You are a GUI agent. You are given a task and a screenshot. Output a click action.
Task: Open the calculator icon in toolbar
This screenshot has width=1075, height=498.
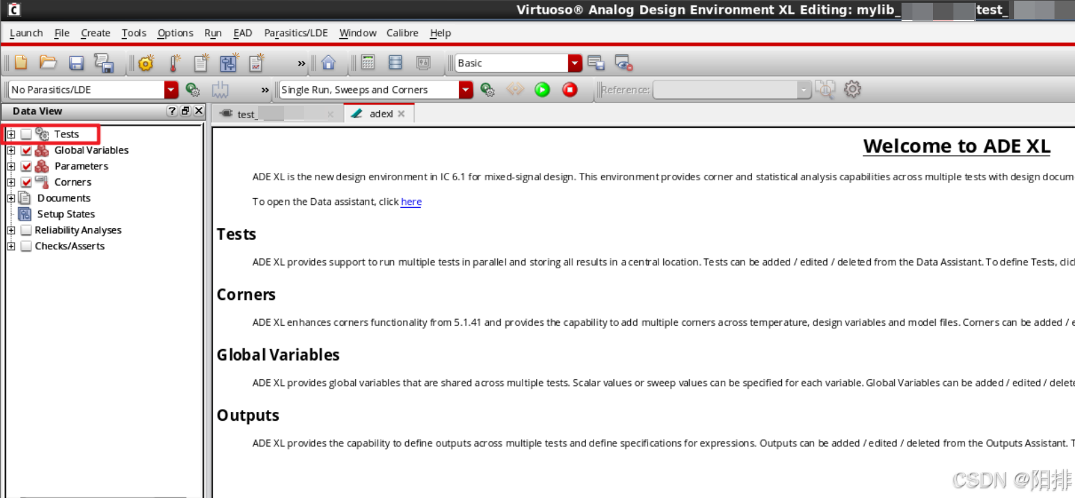click(368, 63)
